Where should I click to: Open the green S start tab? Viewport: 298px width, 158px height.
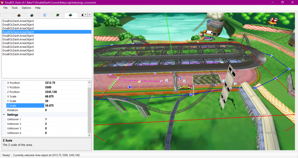pyautogui.click(x=58, y=15)
